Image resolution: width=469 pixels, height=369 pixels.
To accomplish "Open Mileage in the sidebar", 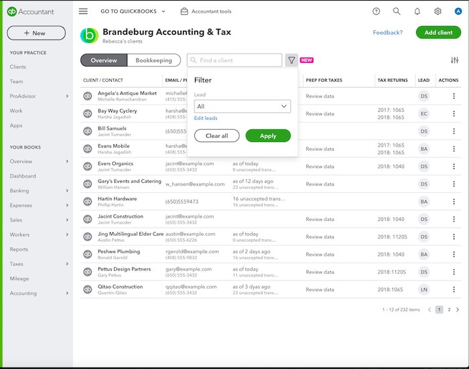I will coord(19,279).
